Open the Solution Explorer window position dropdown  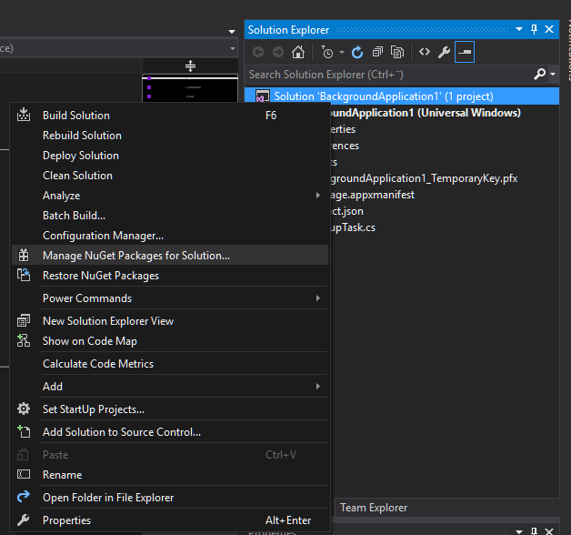[519, 29]
